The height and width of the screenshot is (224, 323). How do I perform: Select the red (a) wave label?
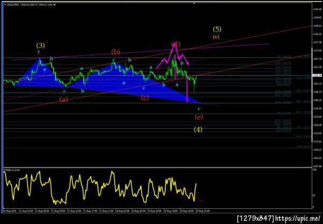click(64, 100)
